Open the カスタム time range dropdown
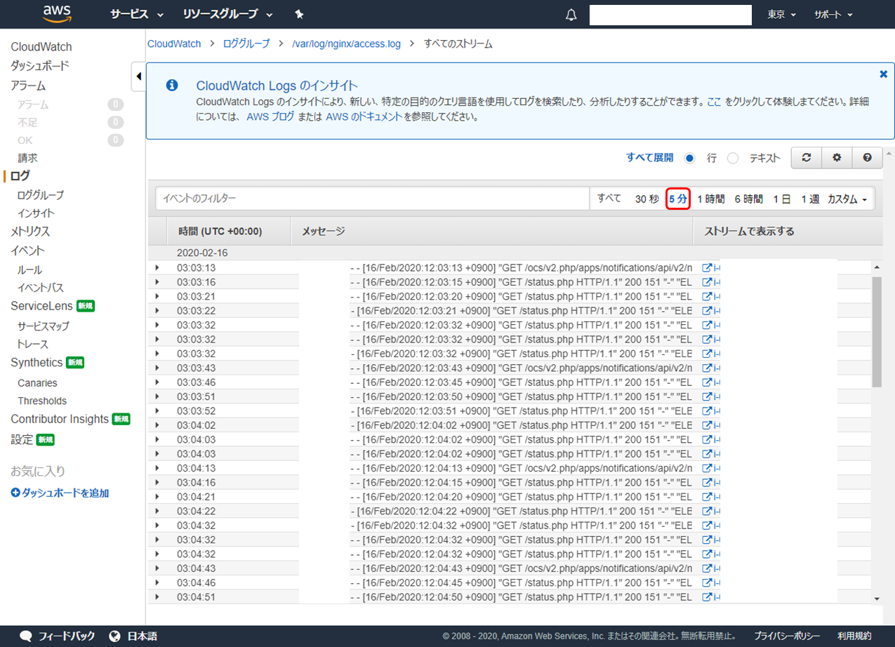Image resolution: width=895 pixels, height=647 pixels. [847, 199]
